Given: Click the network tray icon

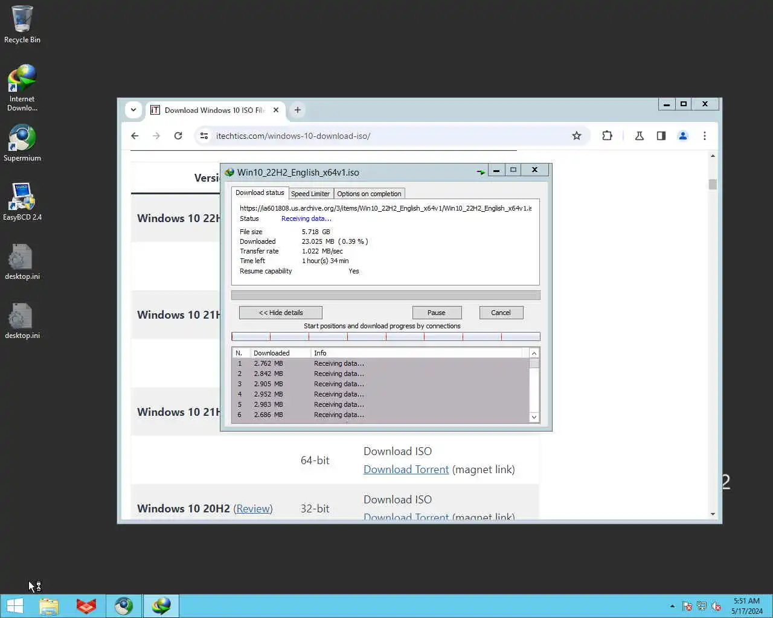Looking at the screenshot, I should point(702,606).
